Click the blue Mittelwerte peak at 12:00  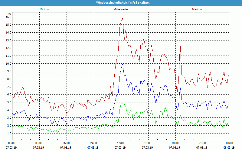[x=123, y=64]
